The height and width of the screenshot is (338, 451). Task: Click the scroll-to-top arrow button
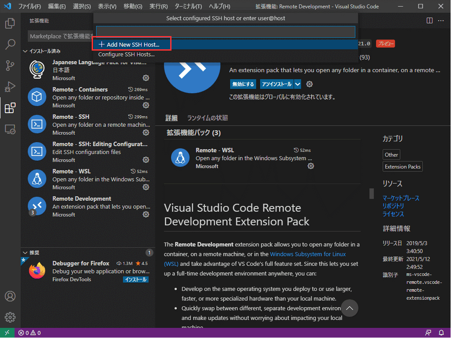coord(350,308)
